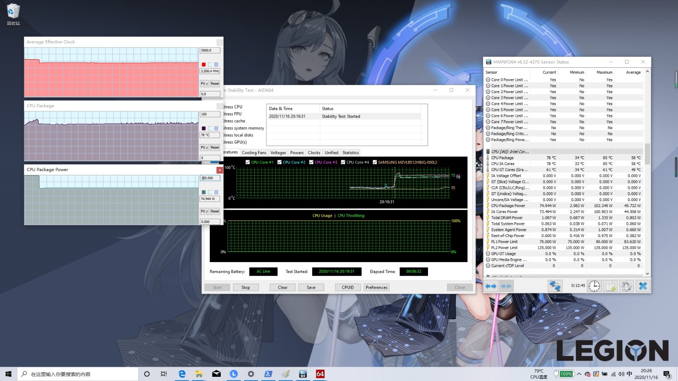The image size is (678, 381).
Task: Open notification center icon
Action: click(x=667, y=374)
